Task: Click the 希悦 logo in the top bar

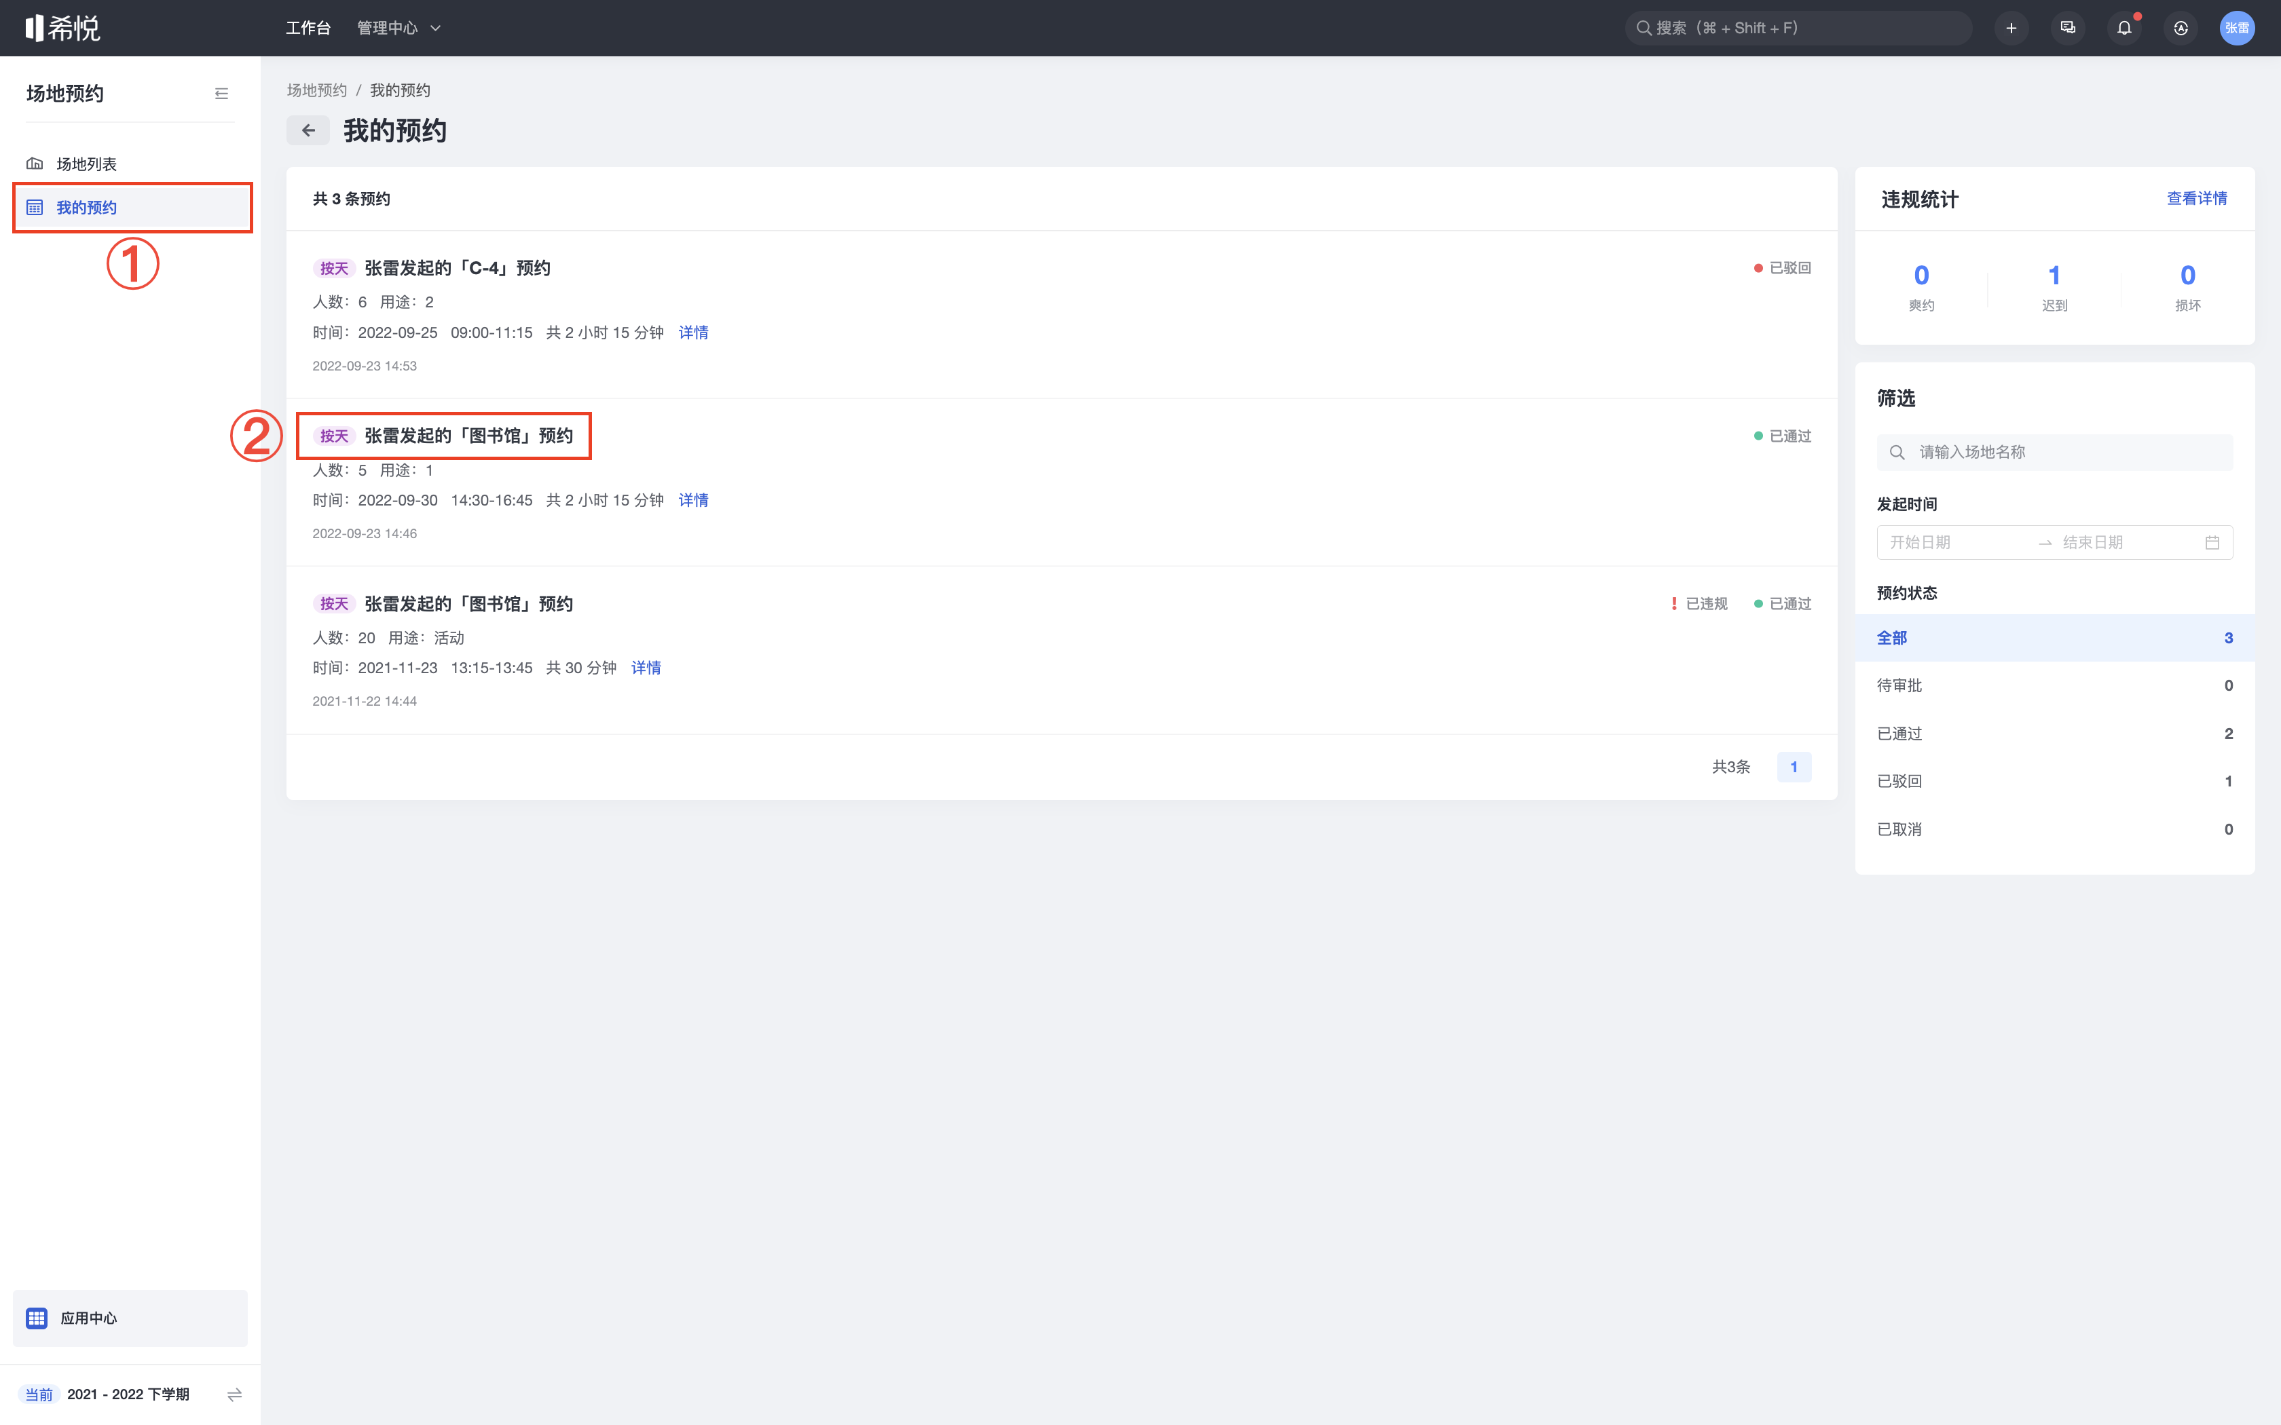Action: pyautogui.click(x=62, y=28)
